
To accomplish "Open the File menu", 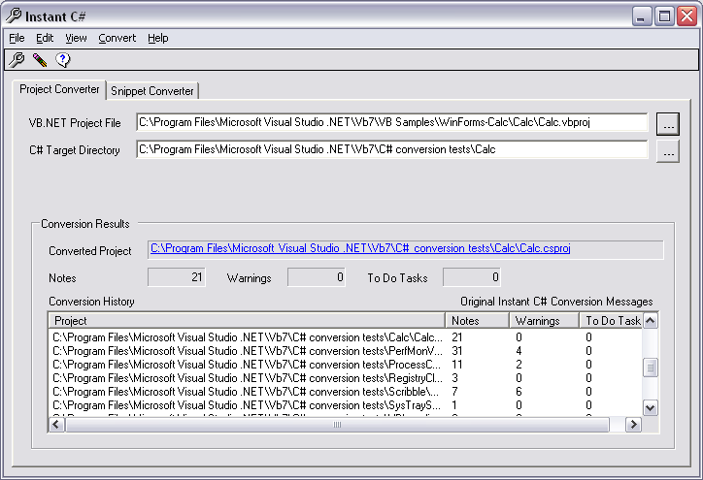I will tap(17, 38).
